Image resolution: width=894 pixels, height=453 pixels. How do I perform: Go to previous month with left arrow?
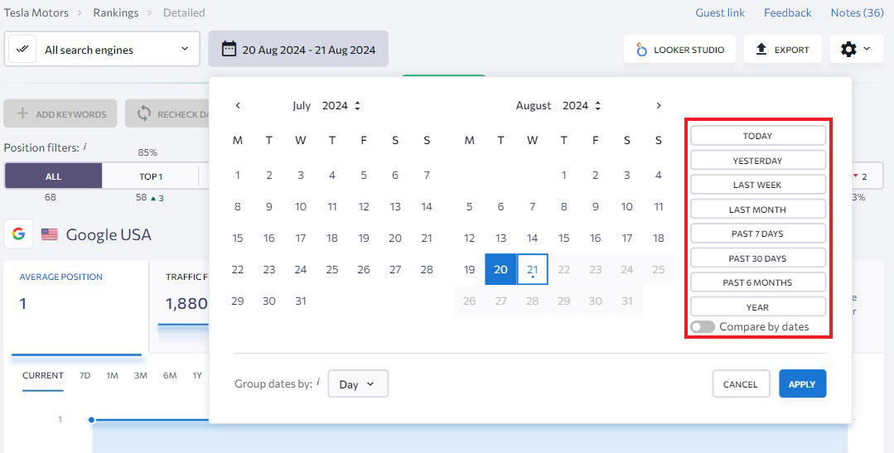pyautogui.click(x=238, y=105)
